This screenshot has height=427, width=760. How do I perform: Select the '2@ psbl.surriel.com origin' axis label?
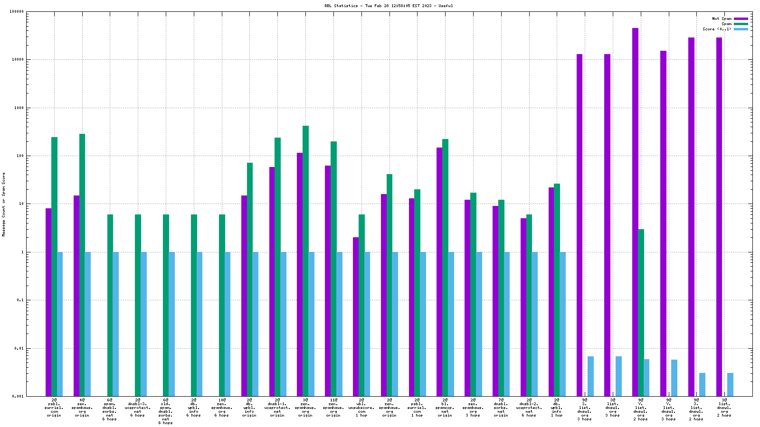coord(54,408)
